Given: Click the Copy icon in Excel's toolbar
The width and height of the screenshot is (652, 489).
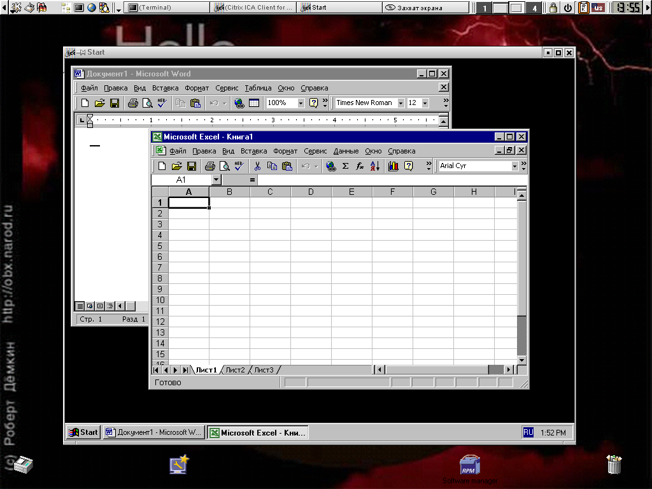Looking at the screenshot, I should tap(272, 166).
